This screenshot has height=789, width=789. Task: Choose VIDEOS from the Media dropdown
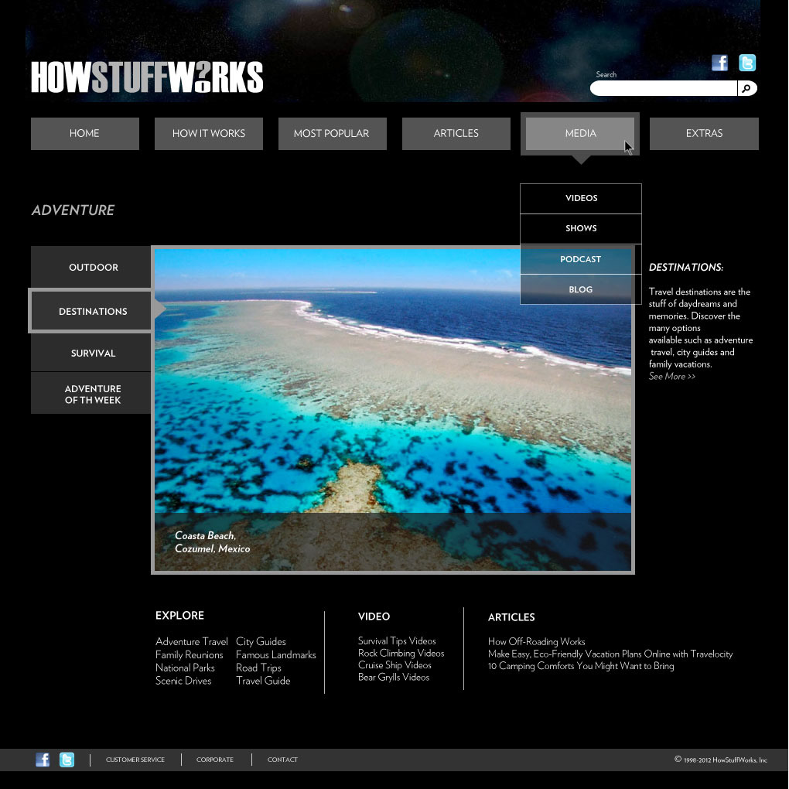581,198
